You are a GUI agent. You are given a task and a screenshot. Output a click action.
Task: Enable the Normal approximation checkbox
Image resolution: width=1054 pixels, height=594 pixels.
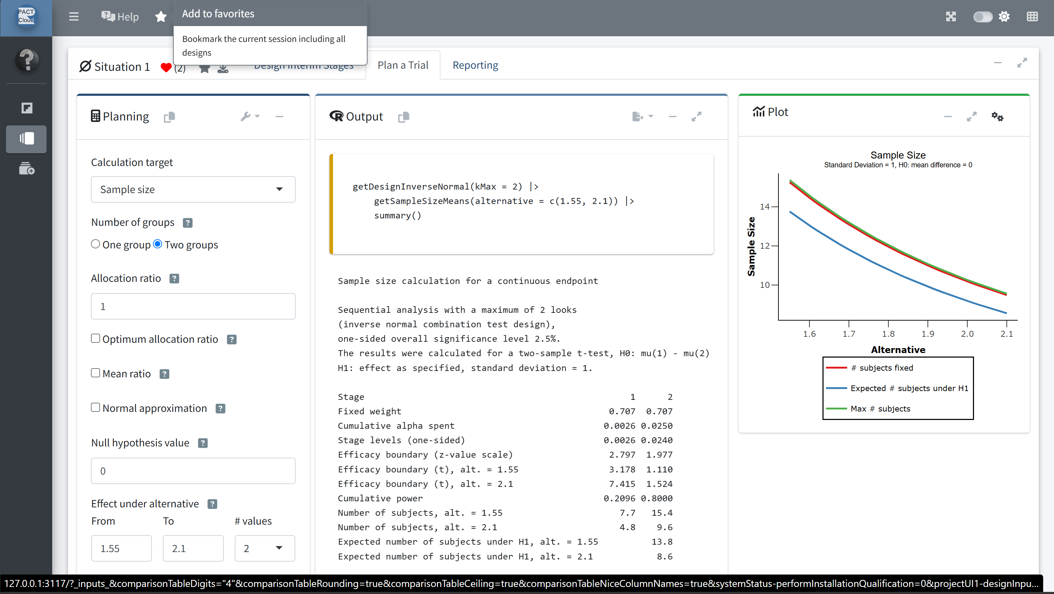point(95,408)
